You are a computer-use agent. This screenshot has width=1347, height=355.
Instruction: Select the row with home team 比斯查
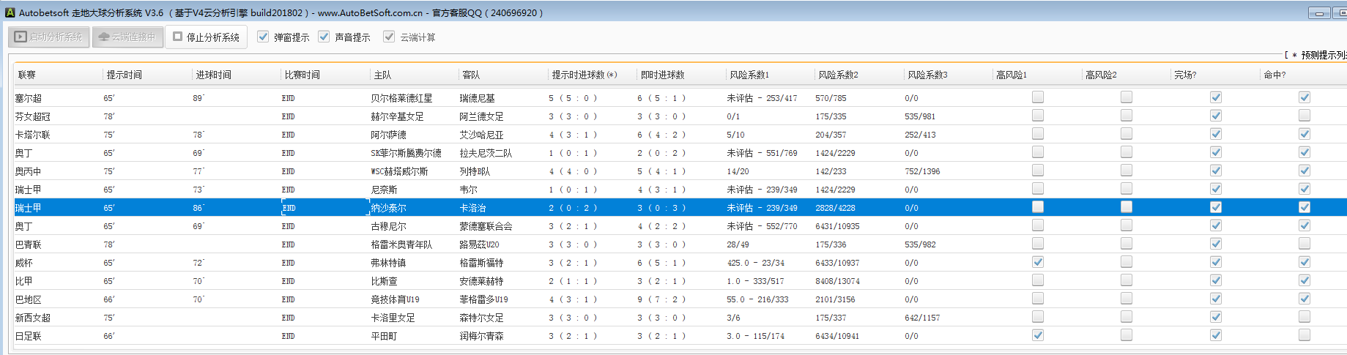coord(385,281)
